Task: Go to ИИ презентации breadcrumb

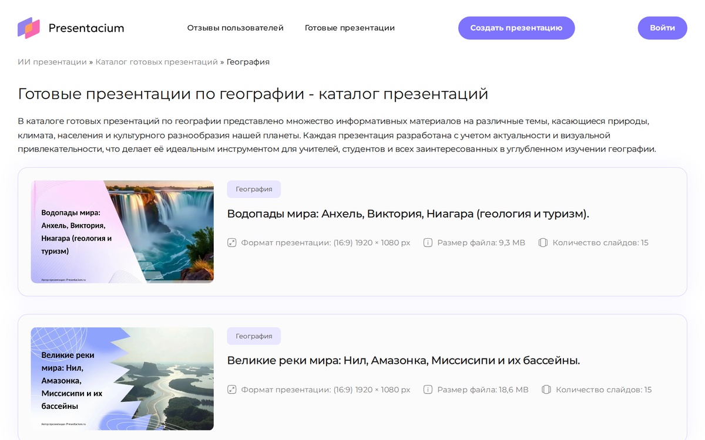Action: (x=52, y=62)
